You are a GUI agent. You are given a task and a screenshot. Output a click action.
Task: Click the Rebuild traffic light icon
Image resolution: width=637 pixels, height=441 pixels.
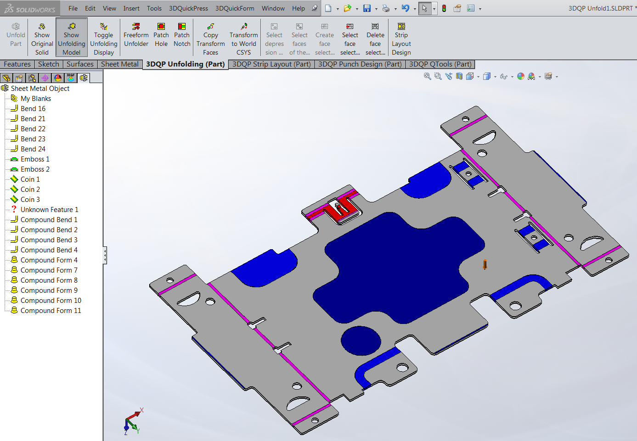pyautogui.click(x=444, y=8)
